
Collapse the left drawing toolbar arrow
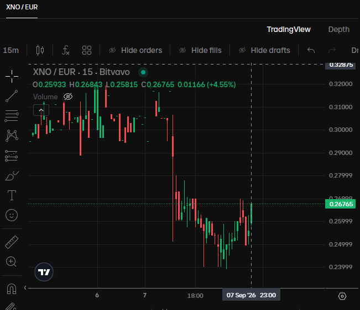tap(25, 287)
